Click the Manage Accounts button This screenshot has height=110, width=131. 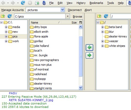click(x=13, y=10)
